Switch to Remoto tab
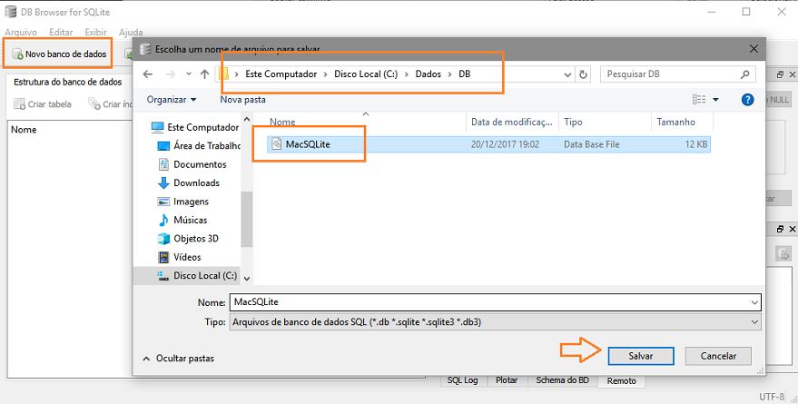Image resolution: width=798 pixels, height=404 pixels. (621, 380)
